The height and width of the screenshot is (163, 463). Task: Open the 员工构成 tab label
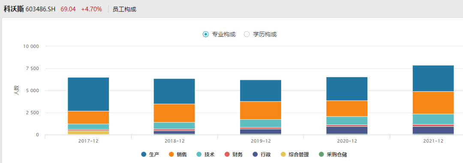[124, 9]
